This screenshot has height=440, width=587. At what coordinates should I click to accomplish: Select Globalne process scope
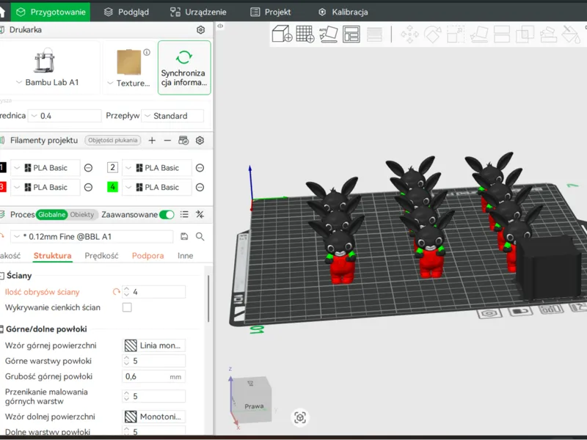[51, 215]
